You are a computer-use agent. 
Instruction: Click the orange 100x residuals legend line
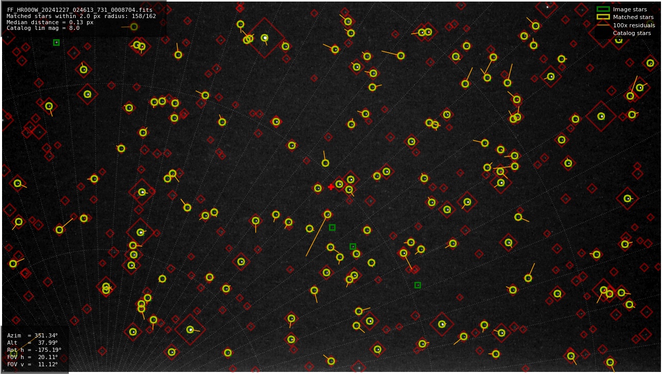pos(603,25)
